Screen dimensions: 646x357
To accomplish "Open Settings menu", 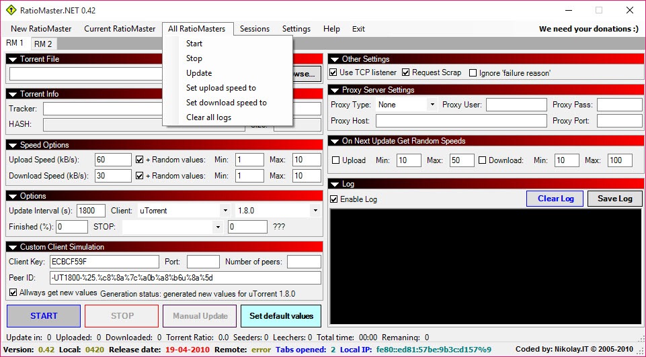I will click(x=296, y=29).
